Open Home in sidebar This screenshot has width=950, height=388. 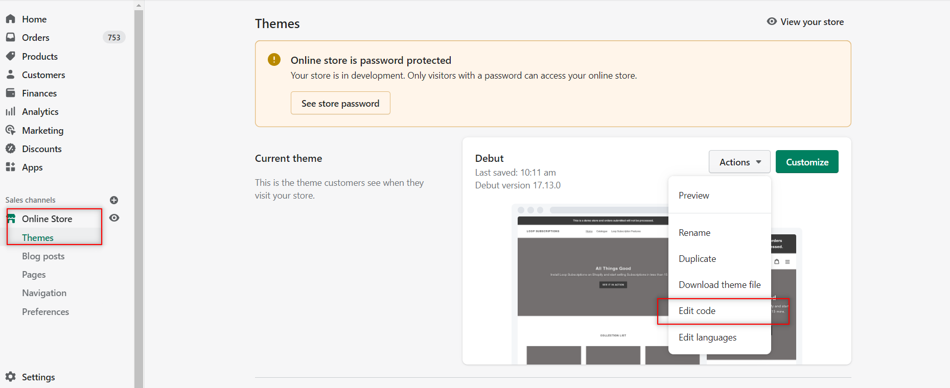(x=34, y=19)
